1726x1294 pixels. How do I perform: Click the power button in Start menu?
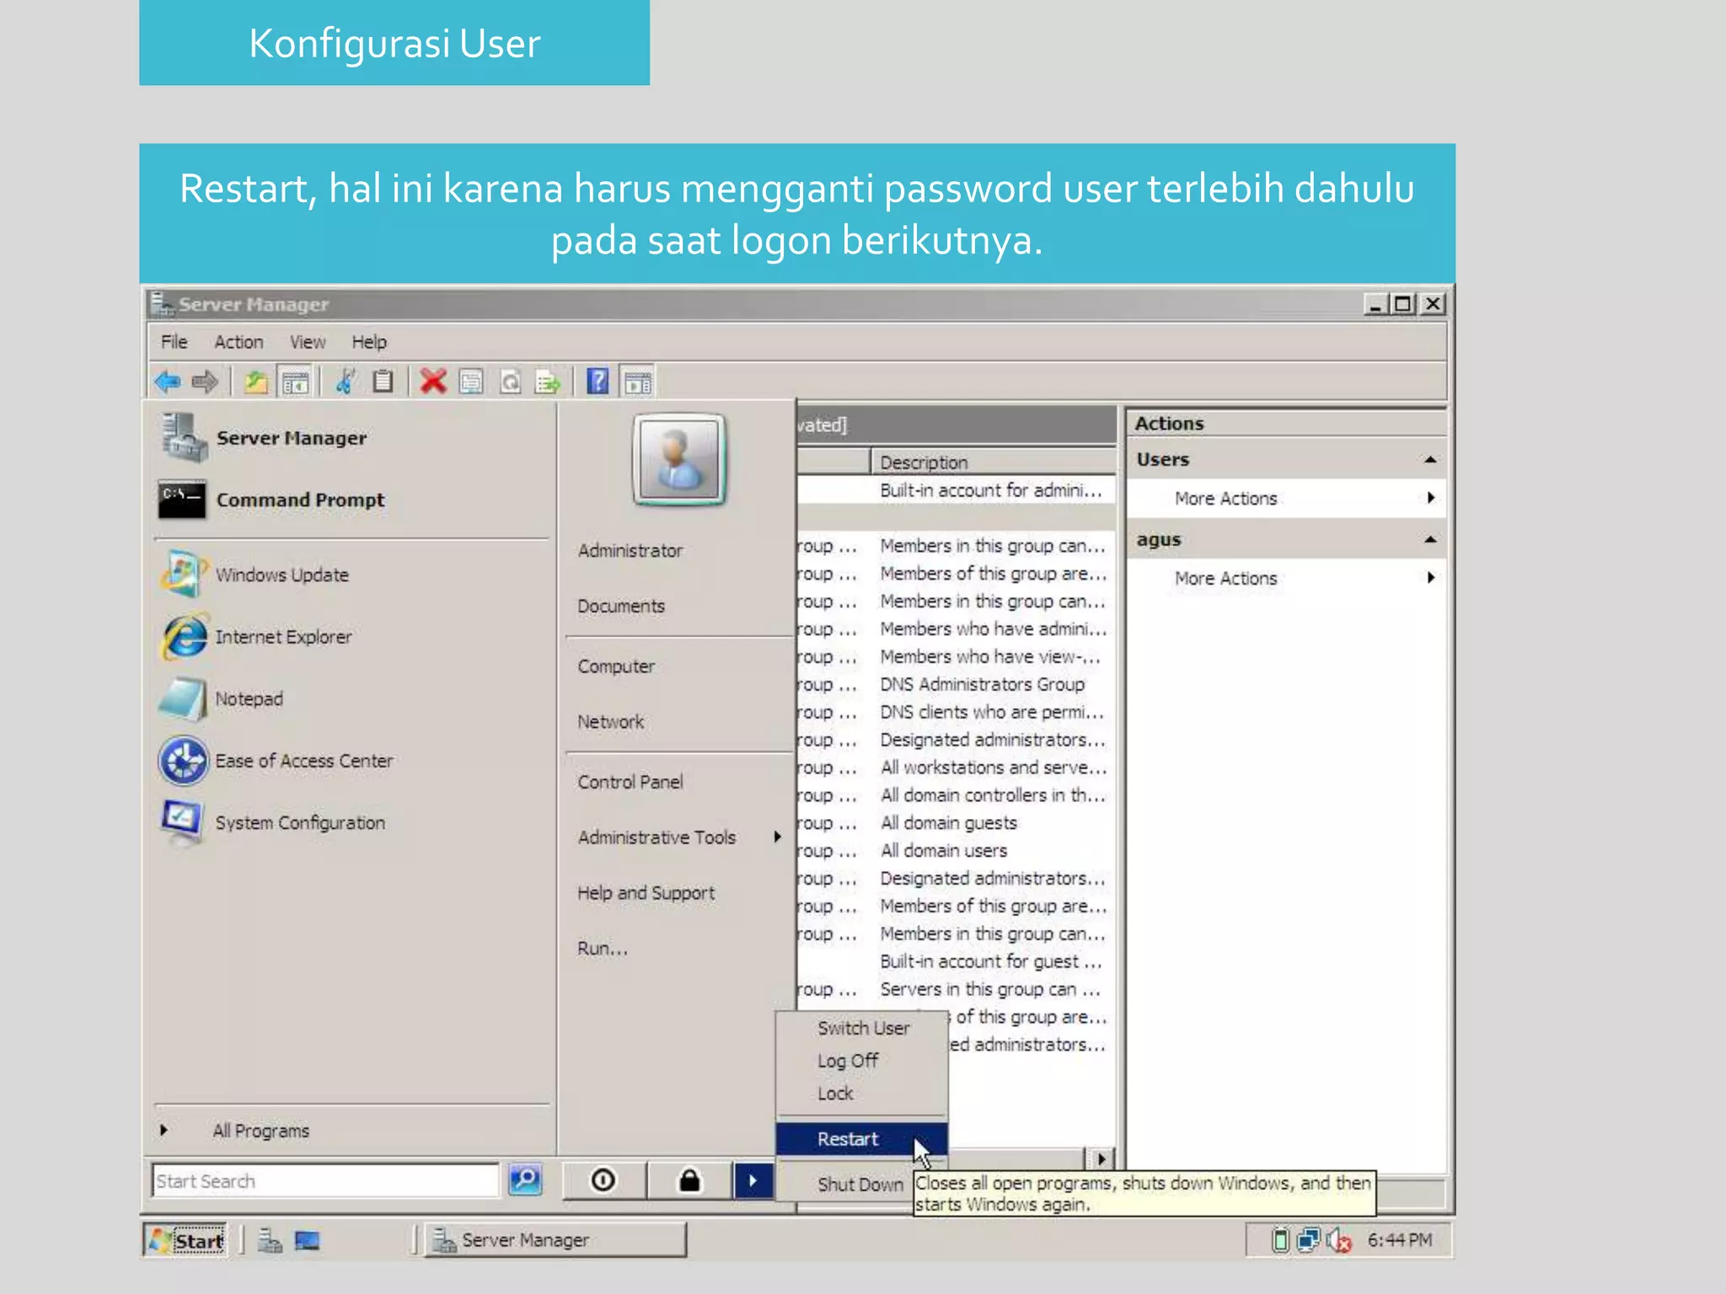tap(603, 1180)
